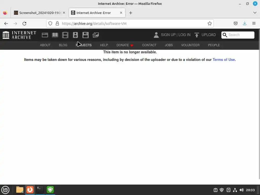Click the upload arrow icon
260x195 pixels.
coord(197,35)
